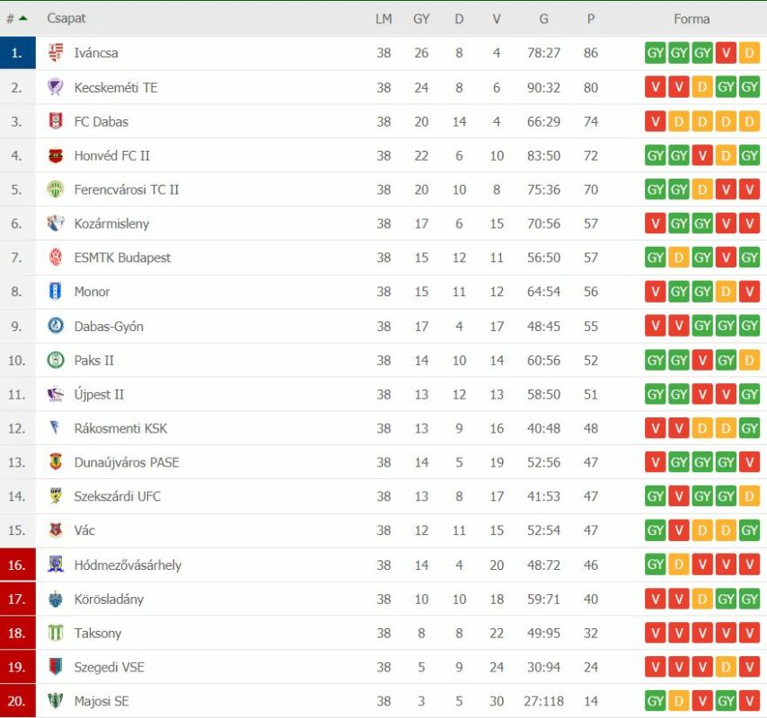Click the Csapat column header

click(66, 18)
